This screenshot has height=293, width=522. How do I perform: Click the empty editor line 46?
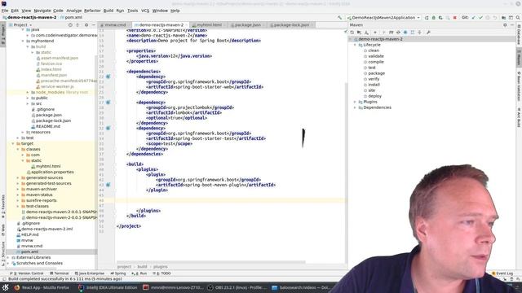point(230,200)
